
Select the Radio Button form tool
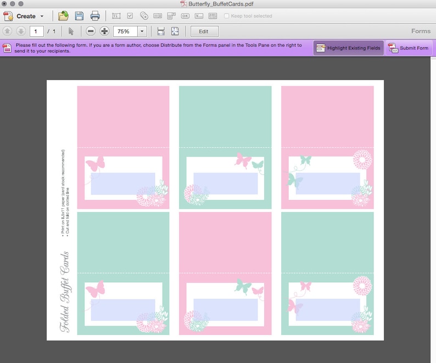[144, 16]
